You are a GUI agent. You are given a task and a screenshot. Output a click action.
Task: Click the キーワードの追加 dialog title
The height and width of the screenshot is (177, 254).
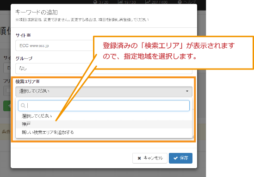click(x=37, y=13)
